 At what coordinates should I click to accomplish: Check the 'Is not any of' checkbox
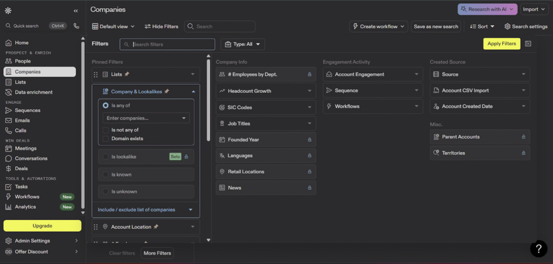[x=106, y=130]
